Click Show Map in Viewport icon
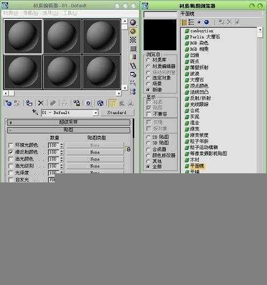This screenshot has width=267, height=285. (x=100, y=103)
